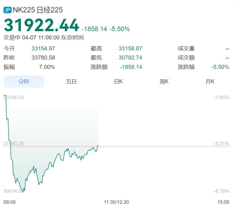Click the 成交额 turnover label
The height and width of the screenshot is (207, 234).
point(186,58)
